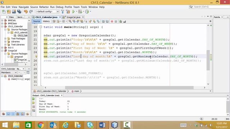The width and height of the screenshot is (230, 129).
Task: Click the editor horizontal scrollbar thumb
Action: [129, 87]
